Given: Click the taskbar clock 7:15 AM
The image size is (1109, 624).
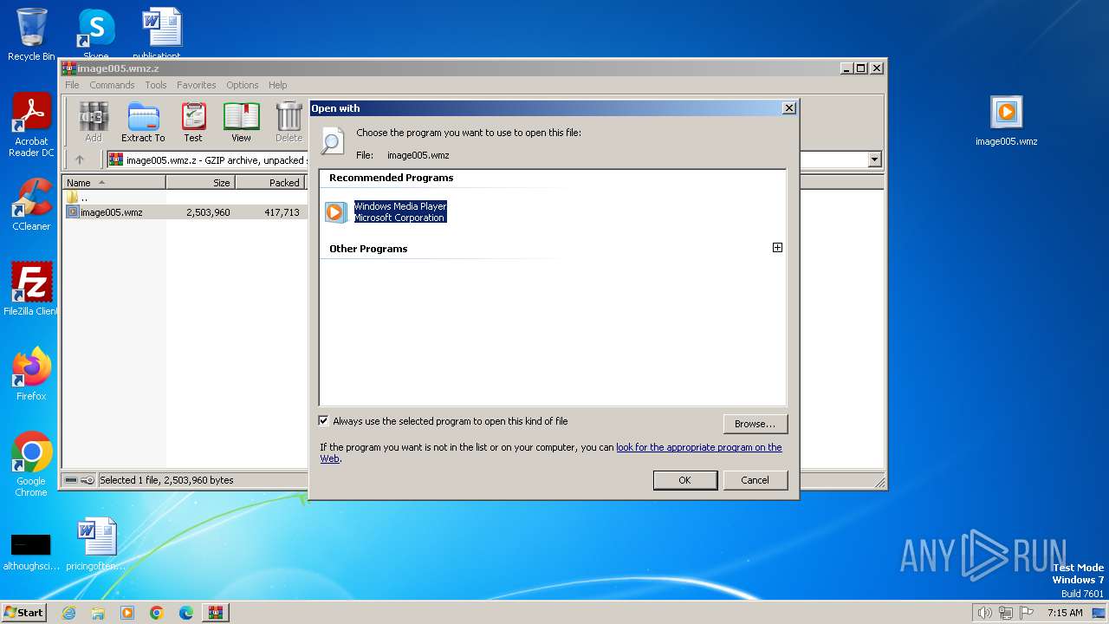Looking at the screenshot, I should coord(1065,613).
